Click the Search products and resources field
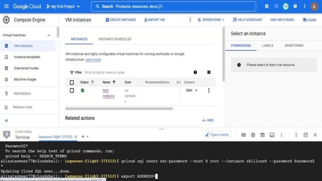322x181 pixels. [174, 7]
